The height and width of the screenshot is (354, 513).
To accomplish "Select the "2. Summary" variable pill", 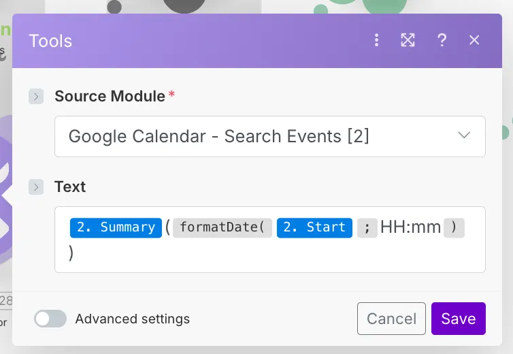I will tap(115, 227).
